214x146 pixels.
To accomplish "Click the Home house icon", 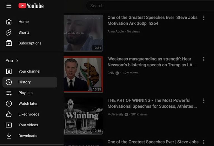I will point(9,22).
